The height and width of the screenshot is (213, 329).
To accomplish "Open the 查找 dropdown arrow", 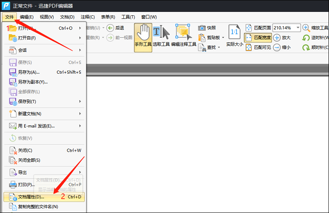I will [x=219, y=47].
